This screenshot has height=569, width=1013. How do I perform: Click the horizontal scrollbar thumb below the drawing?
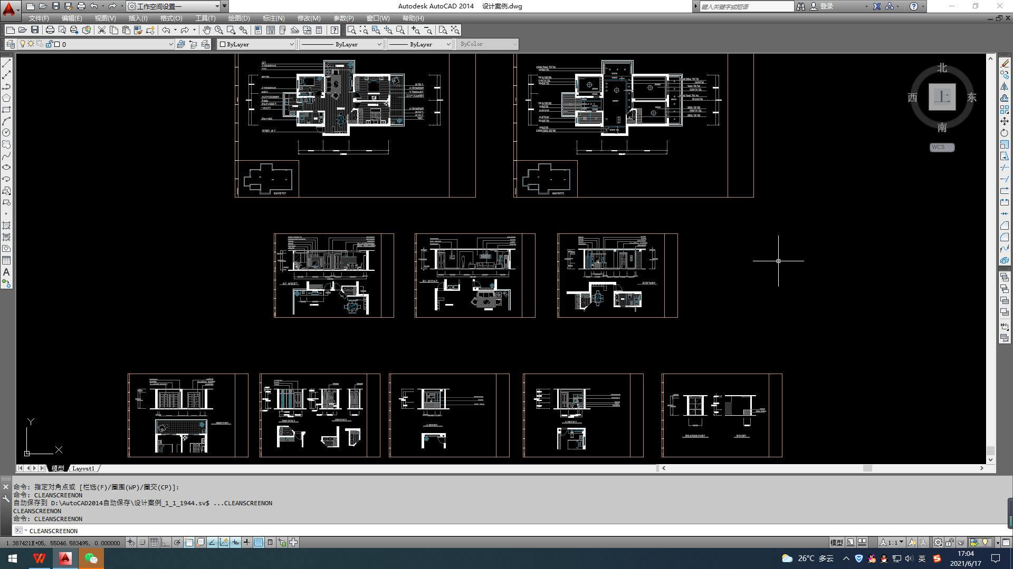point(867,468)
